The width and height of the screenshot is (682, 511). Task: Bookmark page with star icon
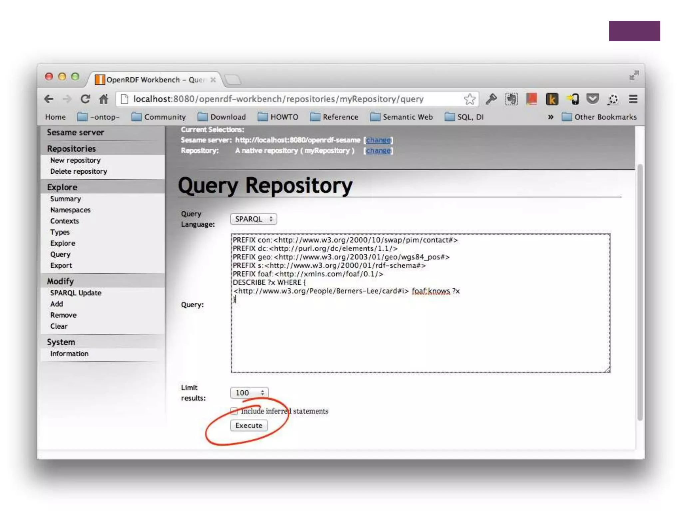point(470,99)
